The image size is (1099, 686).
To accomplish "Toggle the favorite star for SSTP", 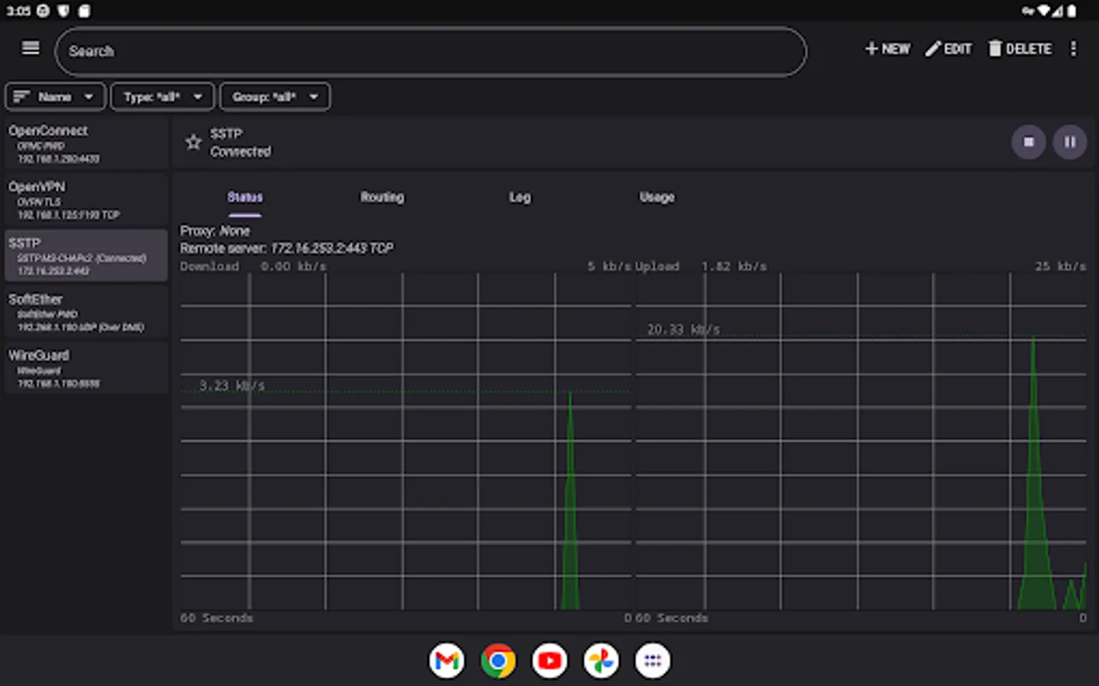I will coord(194,142).
